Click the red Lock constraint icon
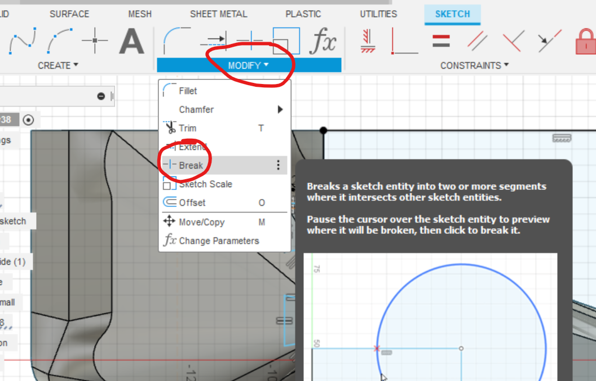Screen dimensions: 596x381 click(x=586, y=41)
